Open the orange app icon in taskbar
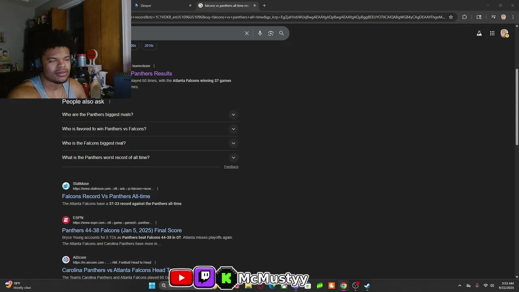This screenshot has width=519, height=292. coord(332,286)
